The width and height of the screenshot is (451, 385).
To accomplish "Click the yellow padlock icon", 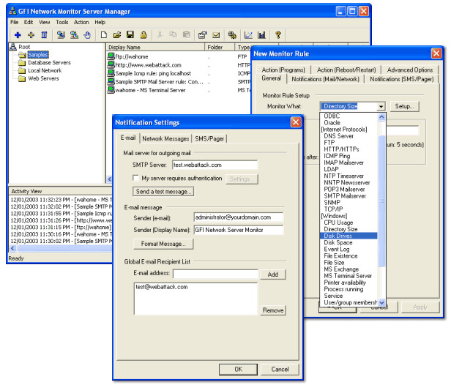I will click(x=143, y=35).
